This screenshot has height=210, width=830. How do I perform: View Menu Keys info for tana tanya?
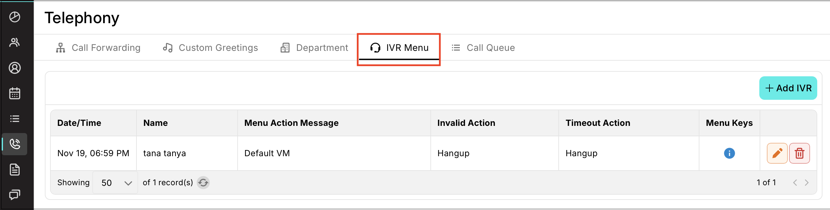[729, 153]
